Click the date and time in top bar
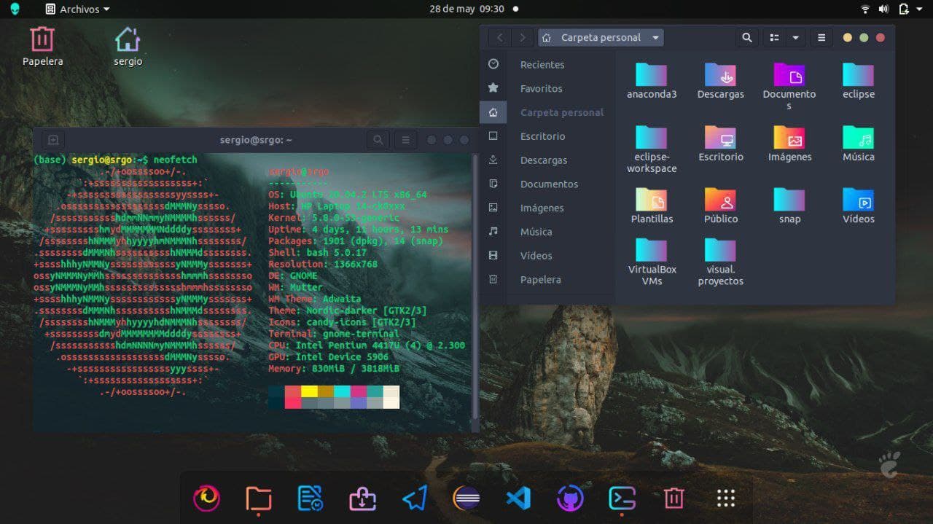The width and height of the screenshot is (933, 524). [466, 9]
